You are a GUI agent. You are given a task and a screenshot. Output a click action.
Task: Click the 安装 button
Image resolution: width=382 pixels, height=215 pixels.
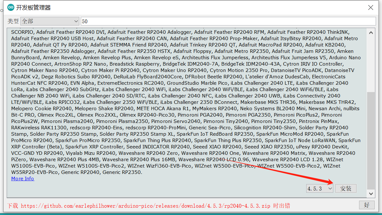(346, 189)
